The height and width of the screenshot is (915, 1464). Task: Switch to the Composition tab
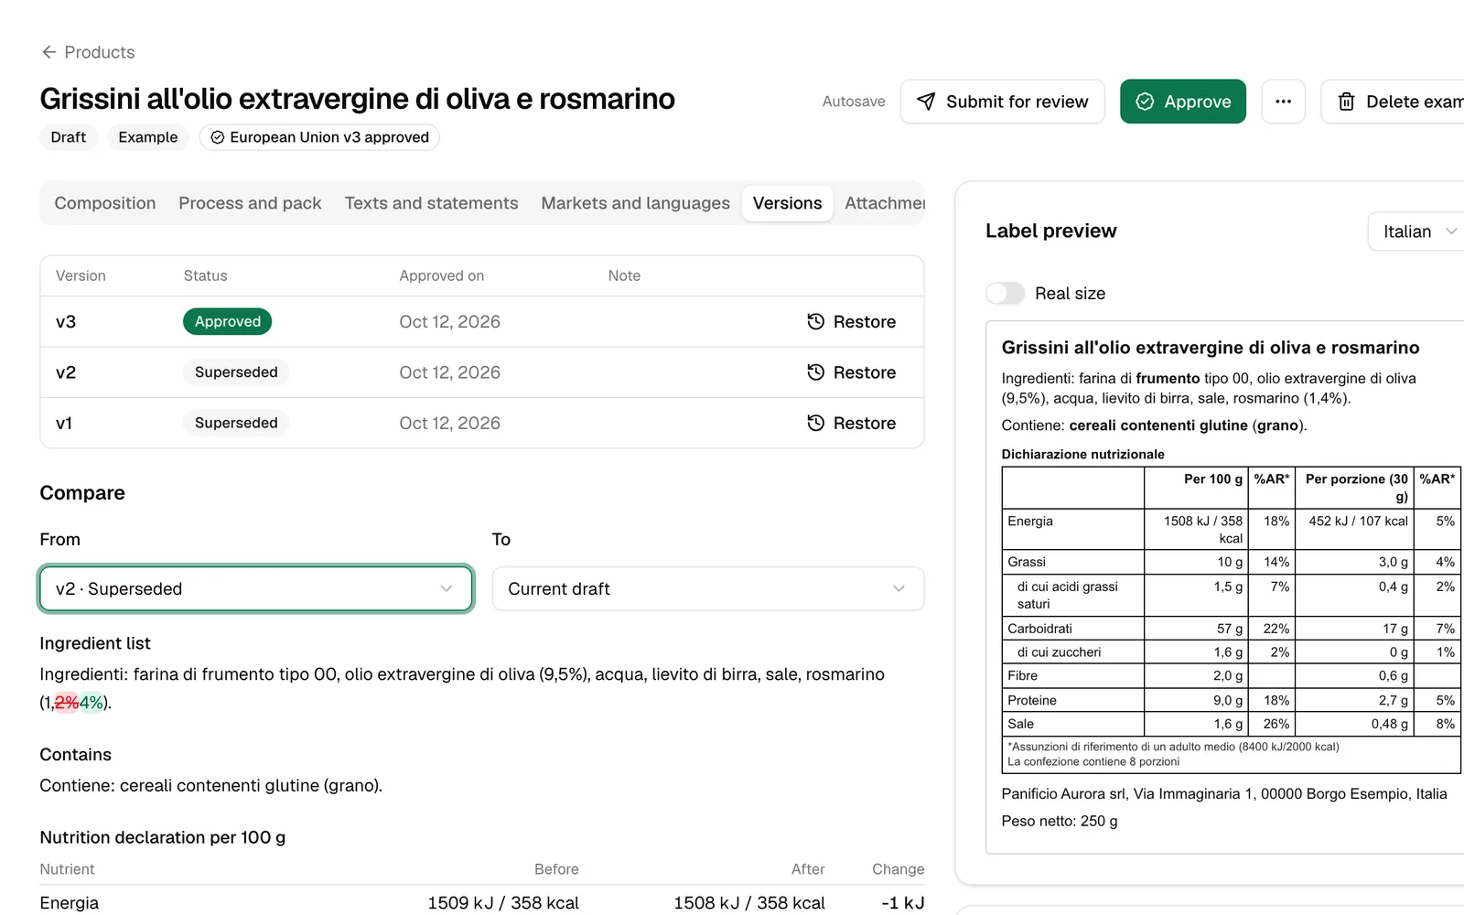(x=105, y=203)
